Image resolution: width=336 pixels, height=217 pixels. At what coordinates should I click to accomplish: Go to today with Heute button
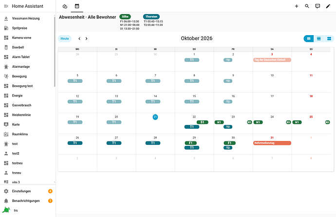pyautogui.click(x=65, y=39)
